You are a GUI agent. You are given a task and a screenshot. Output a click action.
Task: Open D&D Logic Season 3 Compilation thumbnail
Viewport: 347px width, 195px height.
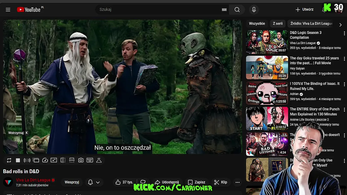[x=267, y=42]
